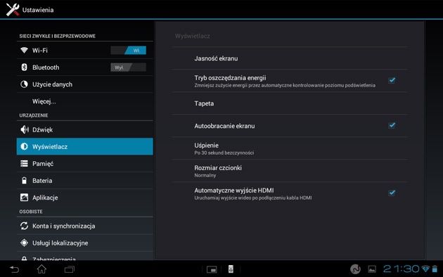
Task: Select Aplikacje in the sidebar
Action: [85, 198]
